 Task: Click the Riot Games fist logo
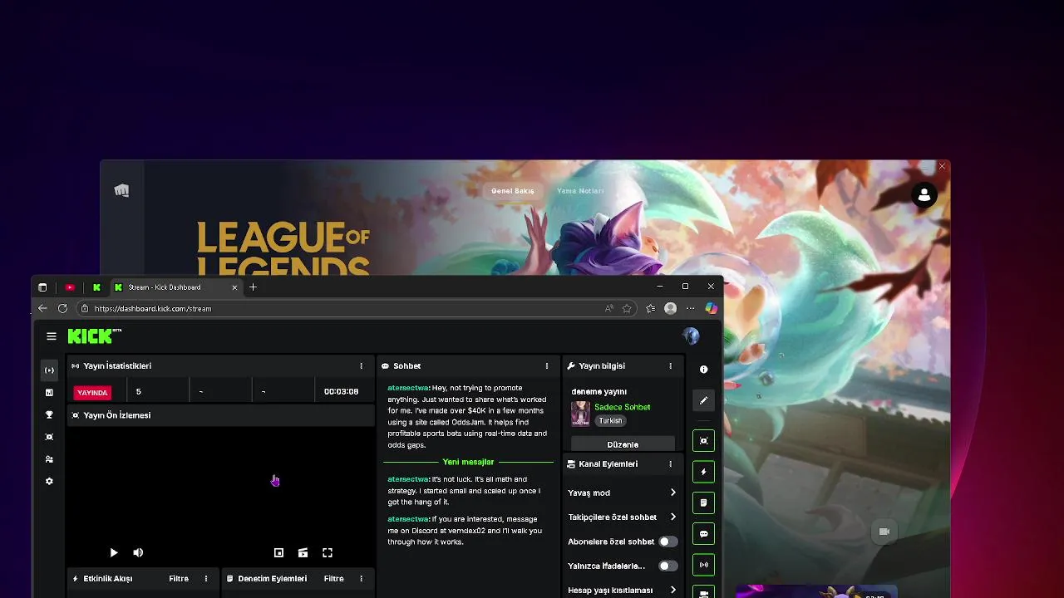point(121,190)
